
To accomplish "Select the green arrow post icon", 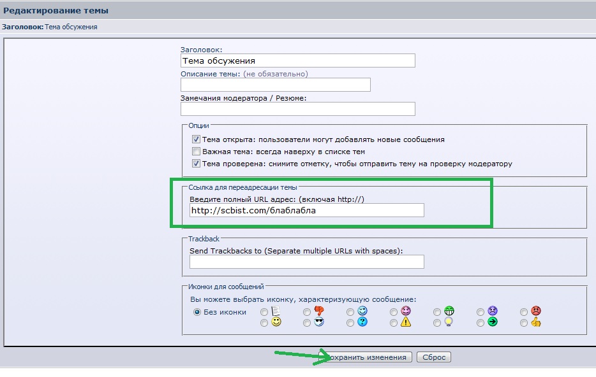I will click(x=481, y=324).
